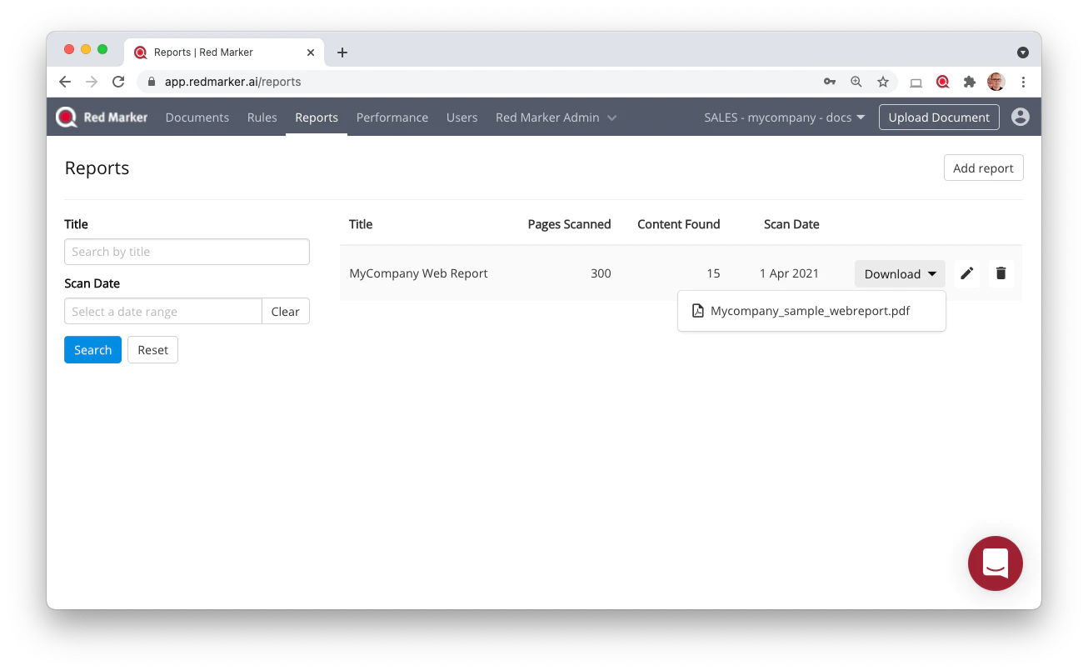
Task: Expand the Download dropdown button
Action: [x=900, y=273]
